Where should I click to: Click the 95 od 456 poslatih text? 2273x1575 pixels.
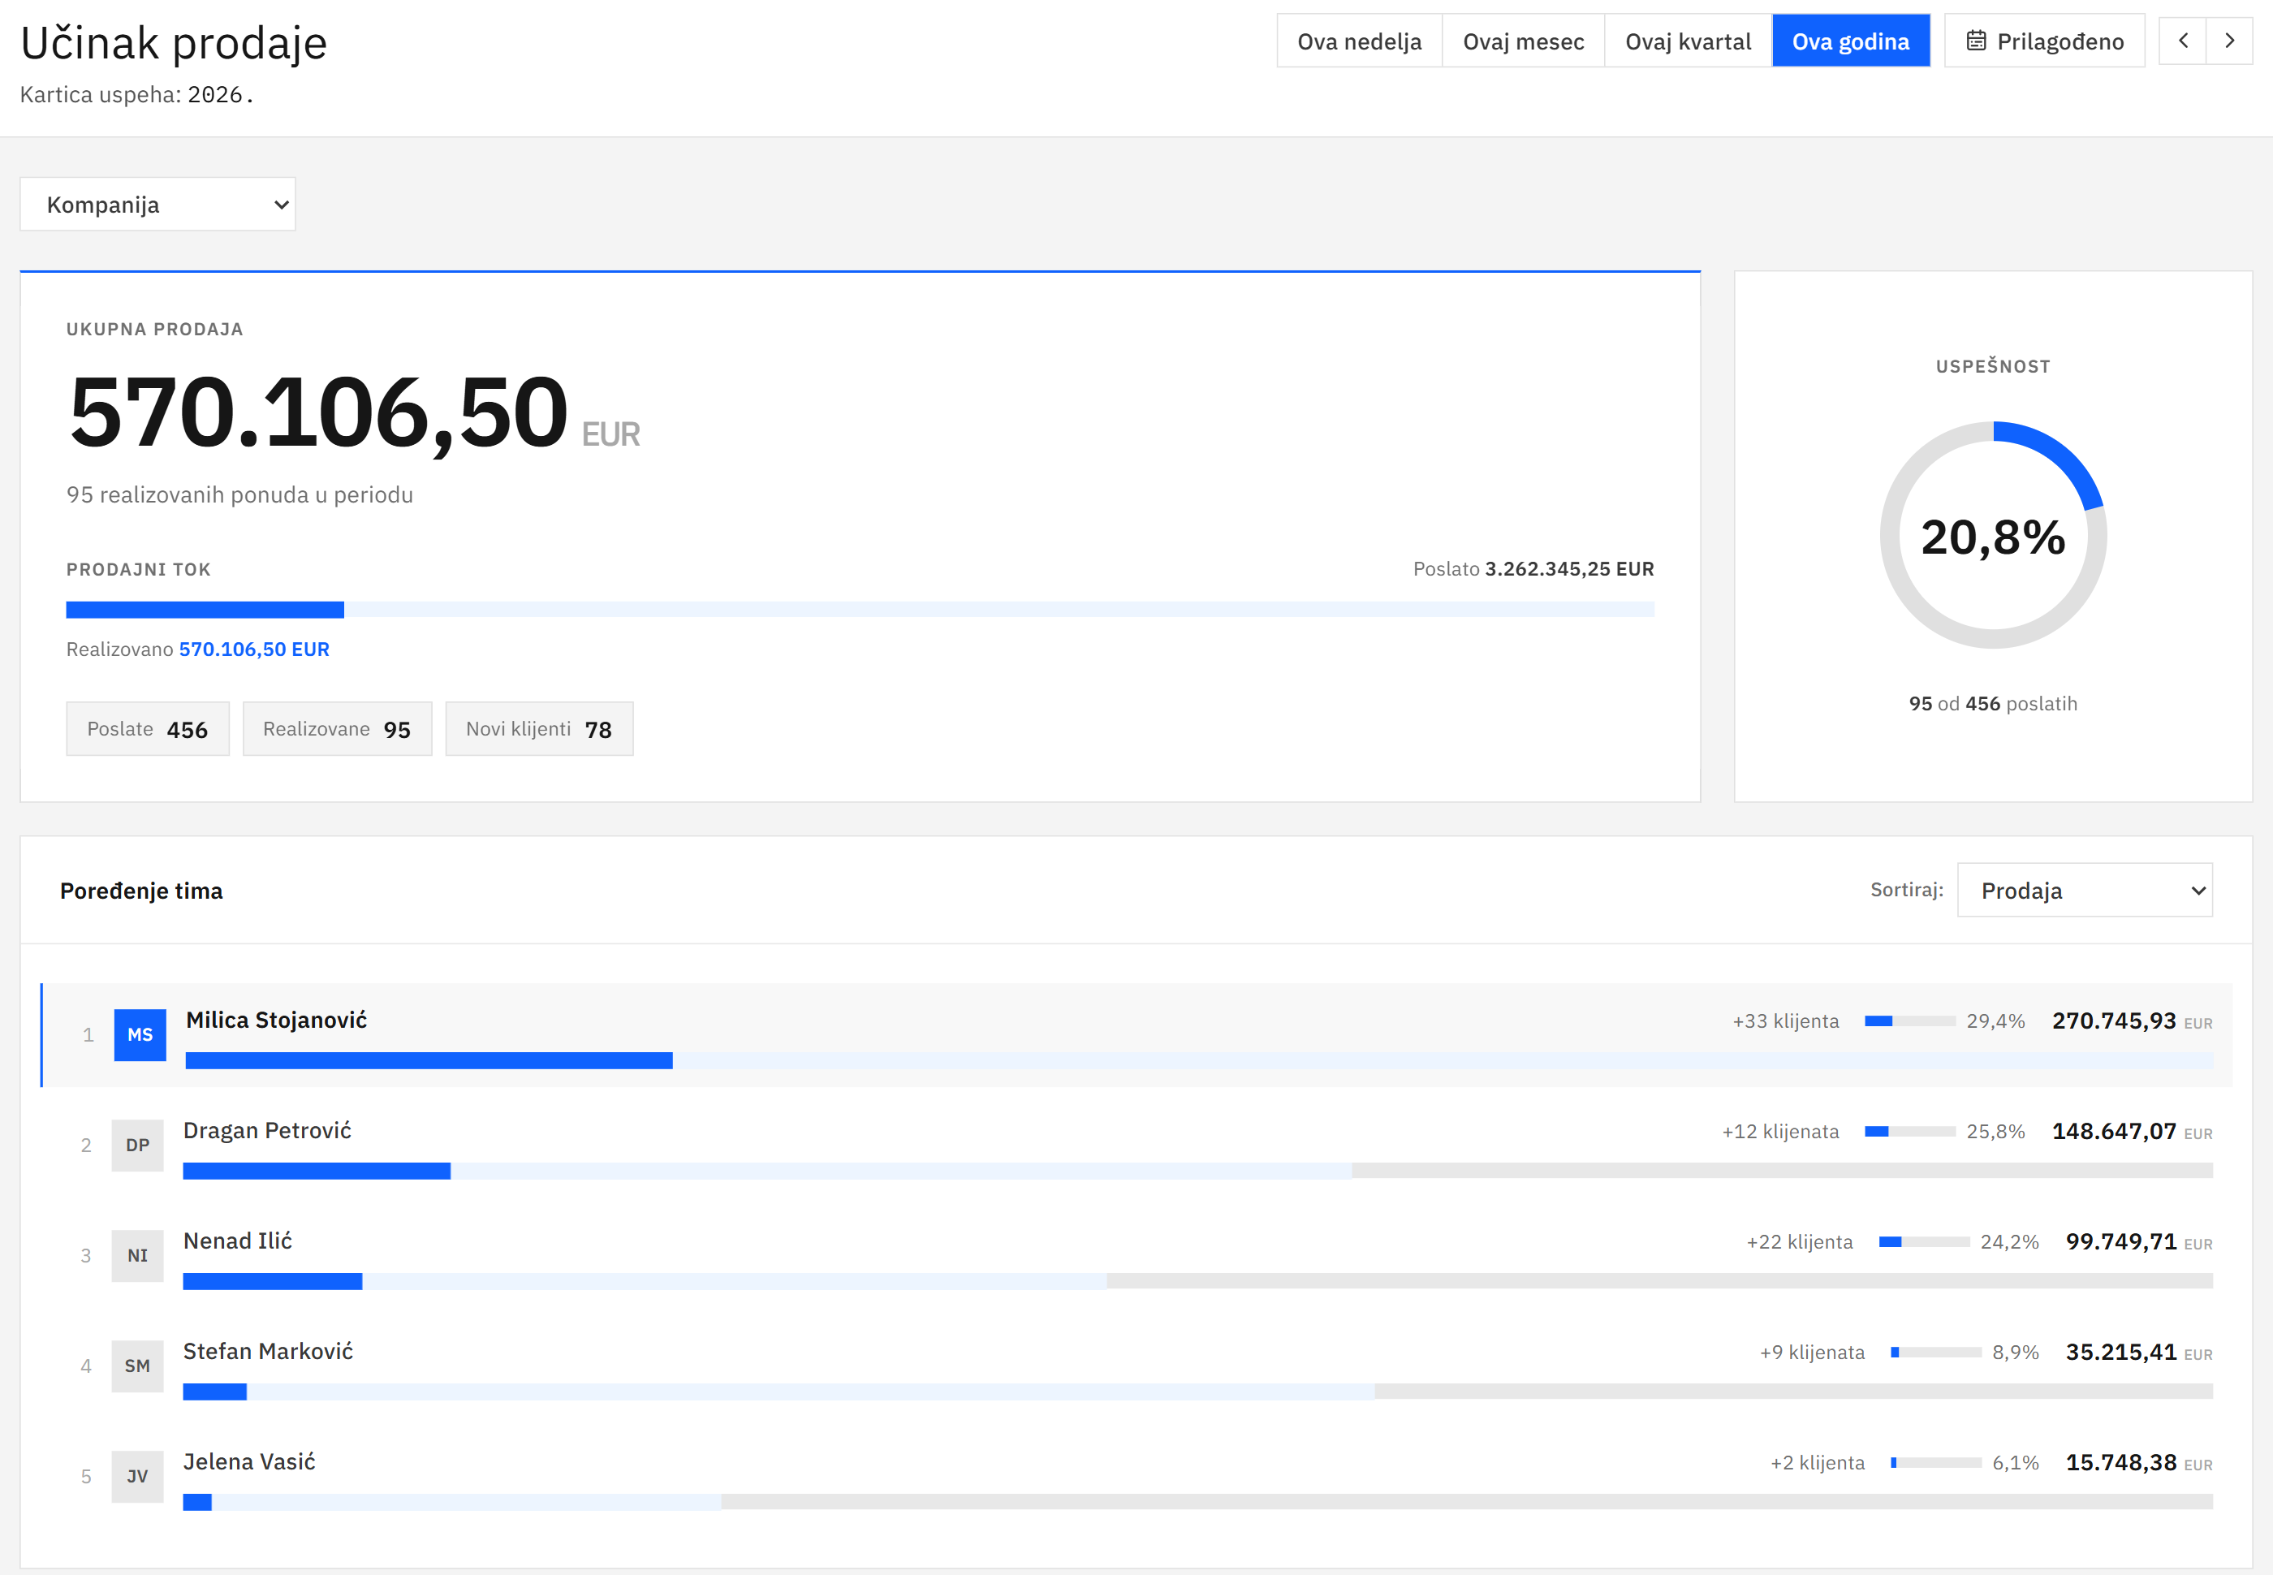tap(1993, 704)
